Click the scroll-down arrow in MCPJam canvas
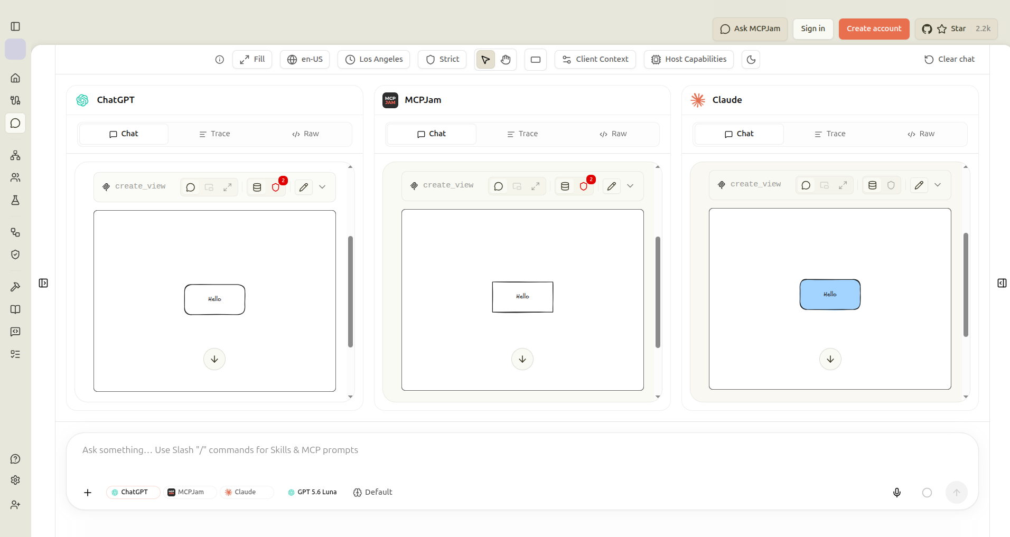1010x537 pixels. click(522, 359)
